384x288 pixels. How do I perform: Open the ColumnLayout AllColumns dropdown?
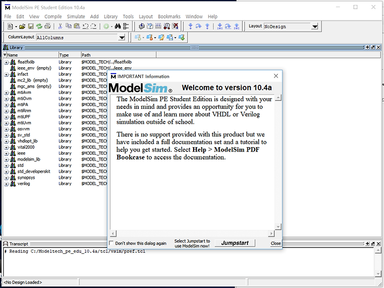pyautogui.click(x=122, y=37)
